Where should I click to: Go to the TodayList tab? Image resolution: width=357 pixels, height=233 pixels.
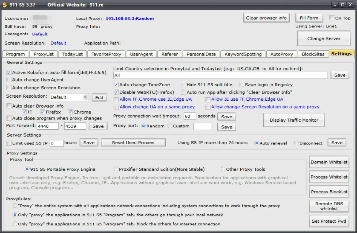(x=72, y=54)
